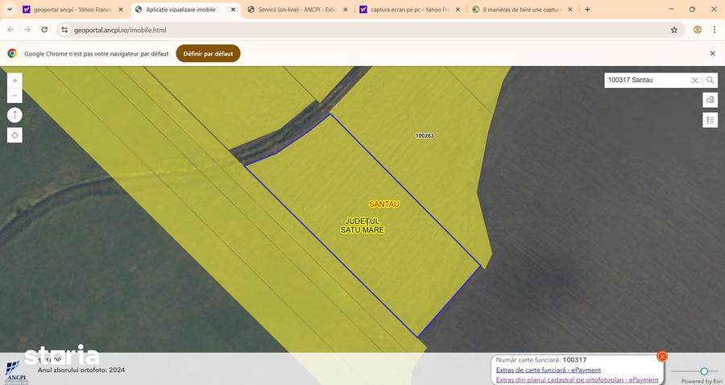Open Chrome three-dot menu

[x=715, y=30]
